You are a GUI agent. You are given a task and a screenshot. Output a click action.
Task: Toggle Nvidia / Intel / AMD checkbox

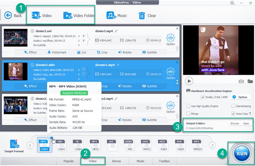203,97
